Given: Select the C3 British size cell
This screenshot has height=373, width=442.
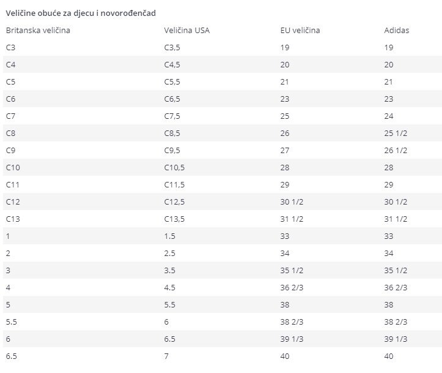Looking at the screenshot, I should tap(11, 47).
